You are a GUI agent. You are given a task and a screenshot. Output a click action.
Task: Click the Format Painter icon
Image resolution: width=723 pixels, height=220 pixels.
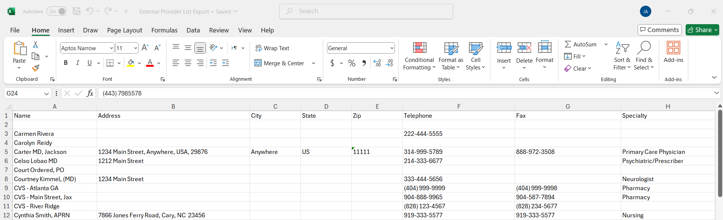[35, 68]
